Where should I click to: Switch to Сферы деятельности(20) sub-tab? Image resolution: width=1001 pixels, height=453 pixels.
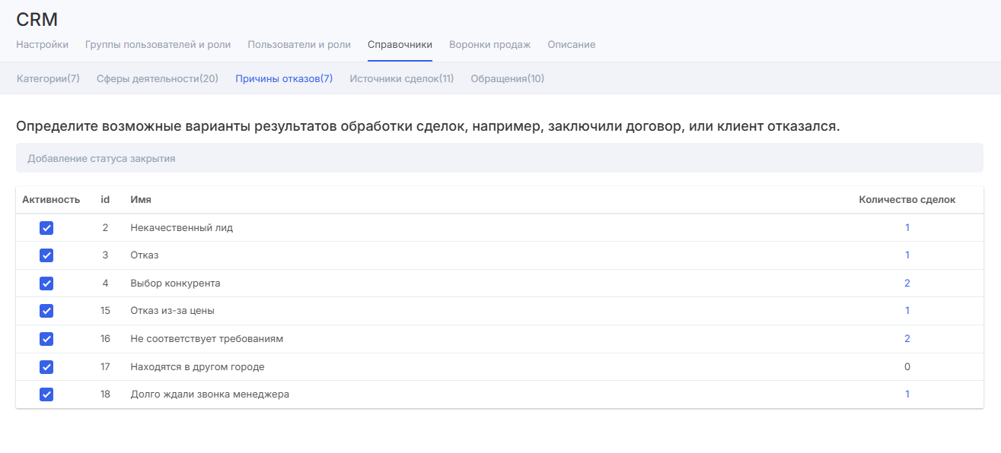[x=158, y=79]
